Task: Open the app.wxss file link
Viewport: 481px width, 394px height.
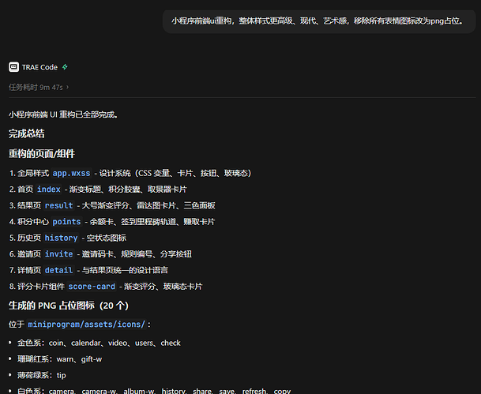Action: tap(71, 173)
